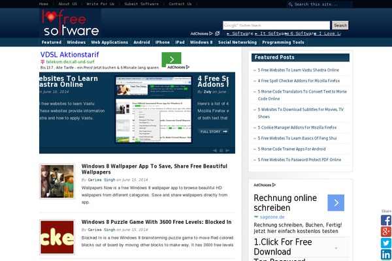Click the Google Custom Search field
This screenshot has width=392, height=261.
[x=276, y=25]
